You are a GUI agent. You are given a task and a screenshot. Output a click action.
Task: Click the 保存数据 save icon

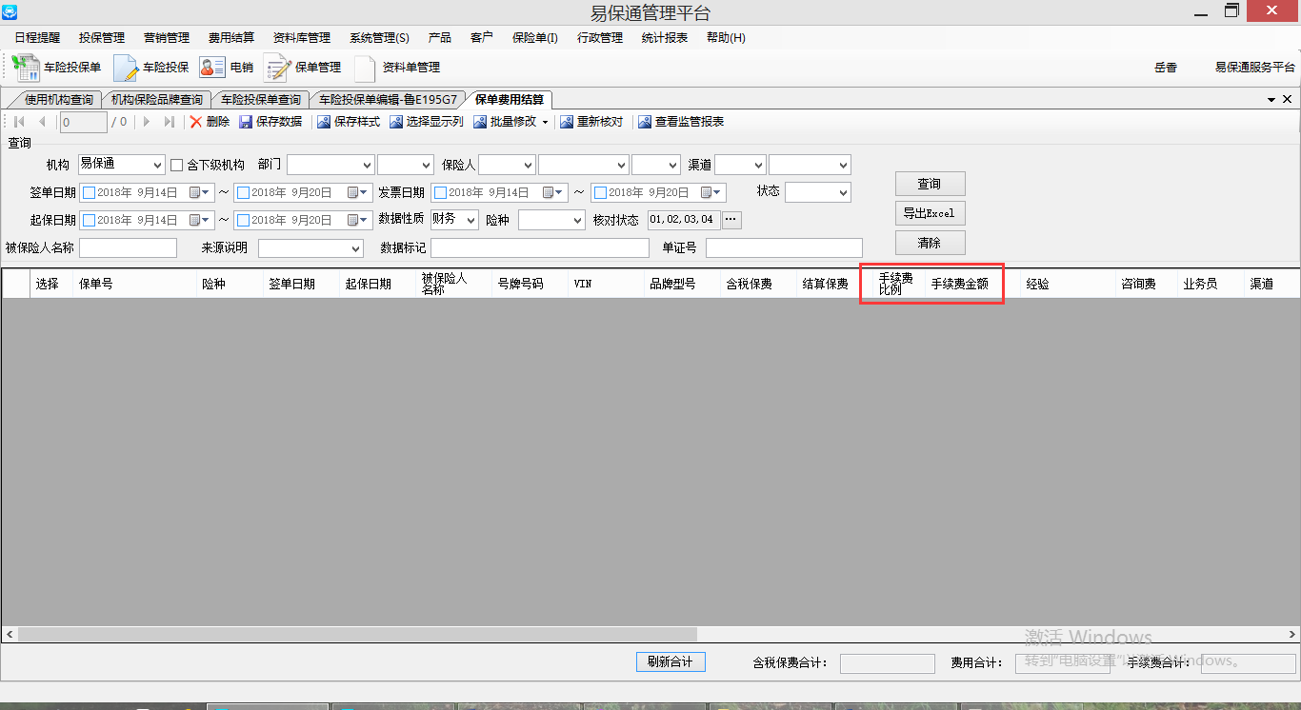click(246, 122)
